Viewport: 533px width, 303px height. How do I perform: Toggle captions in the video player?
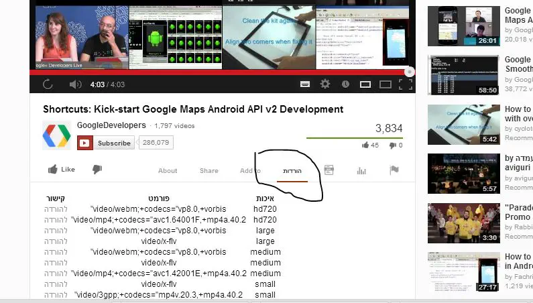[x=304, y=84]
